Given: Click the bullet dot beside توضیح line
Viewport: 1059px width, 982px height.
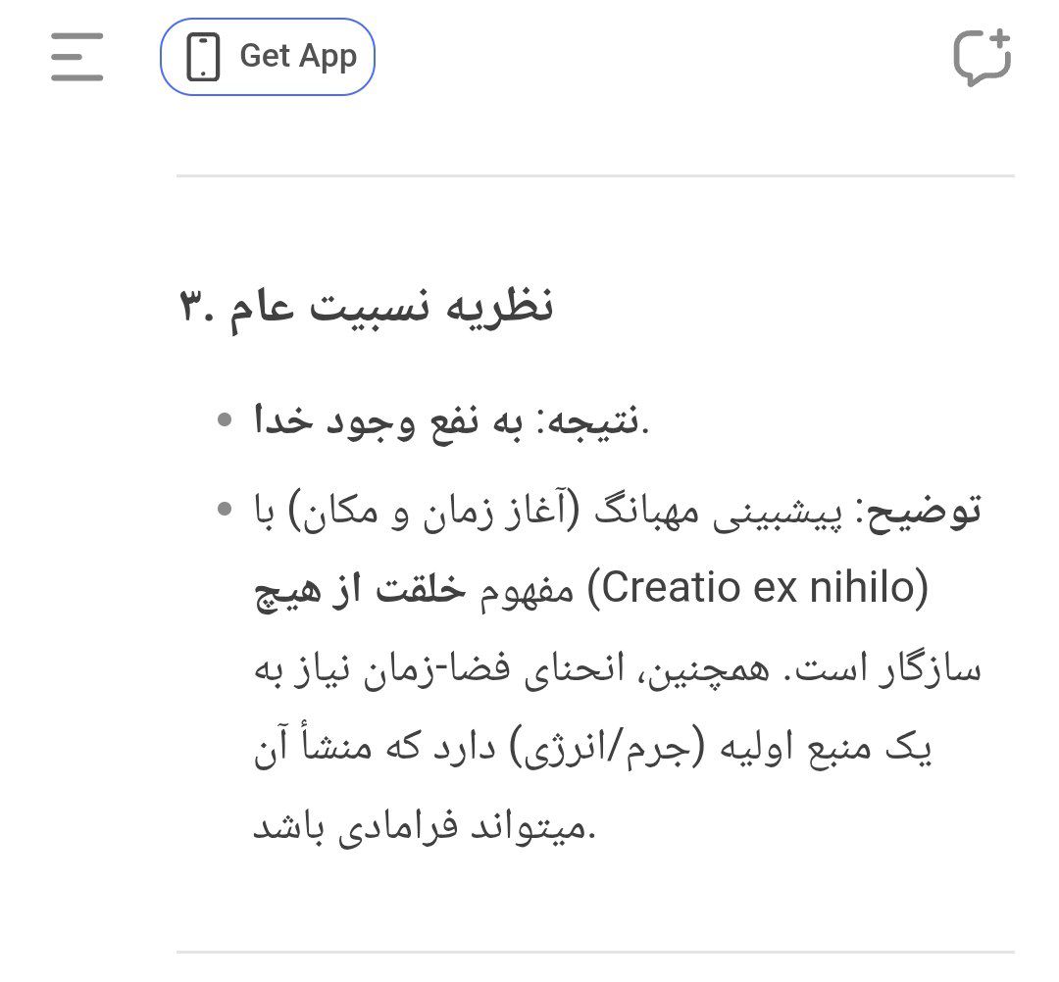Looking at the screenshot, I should pos(226,509).
